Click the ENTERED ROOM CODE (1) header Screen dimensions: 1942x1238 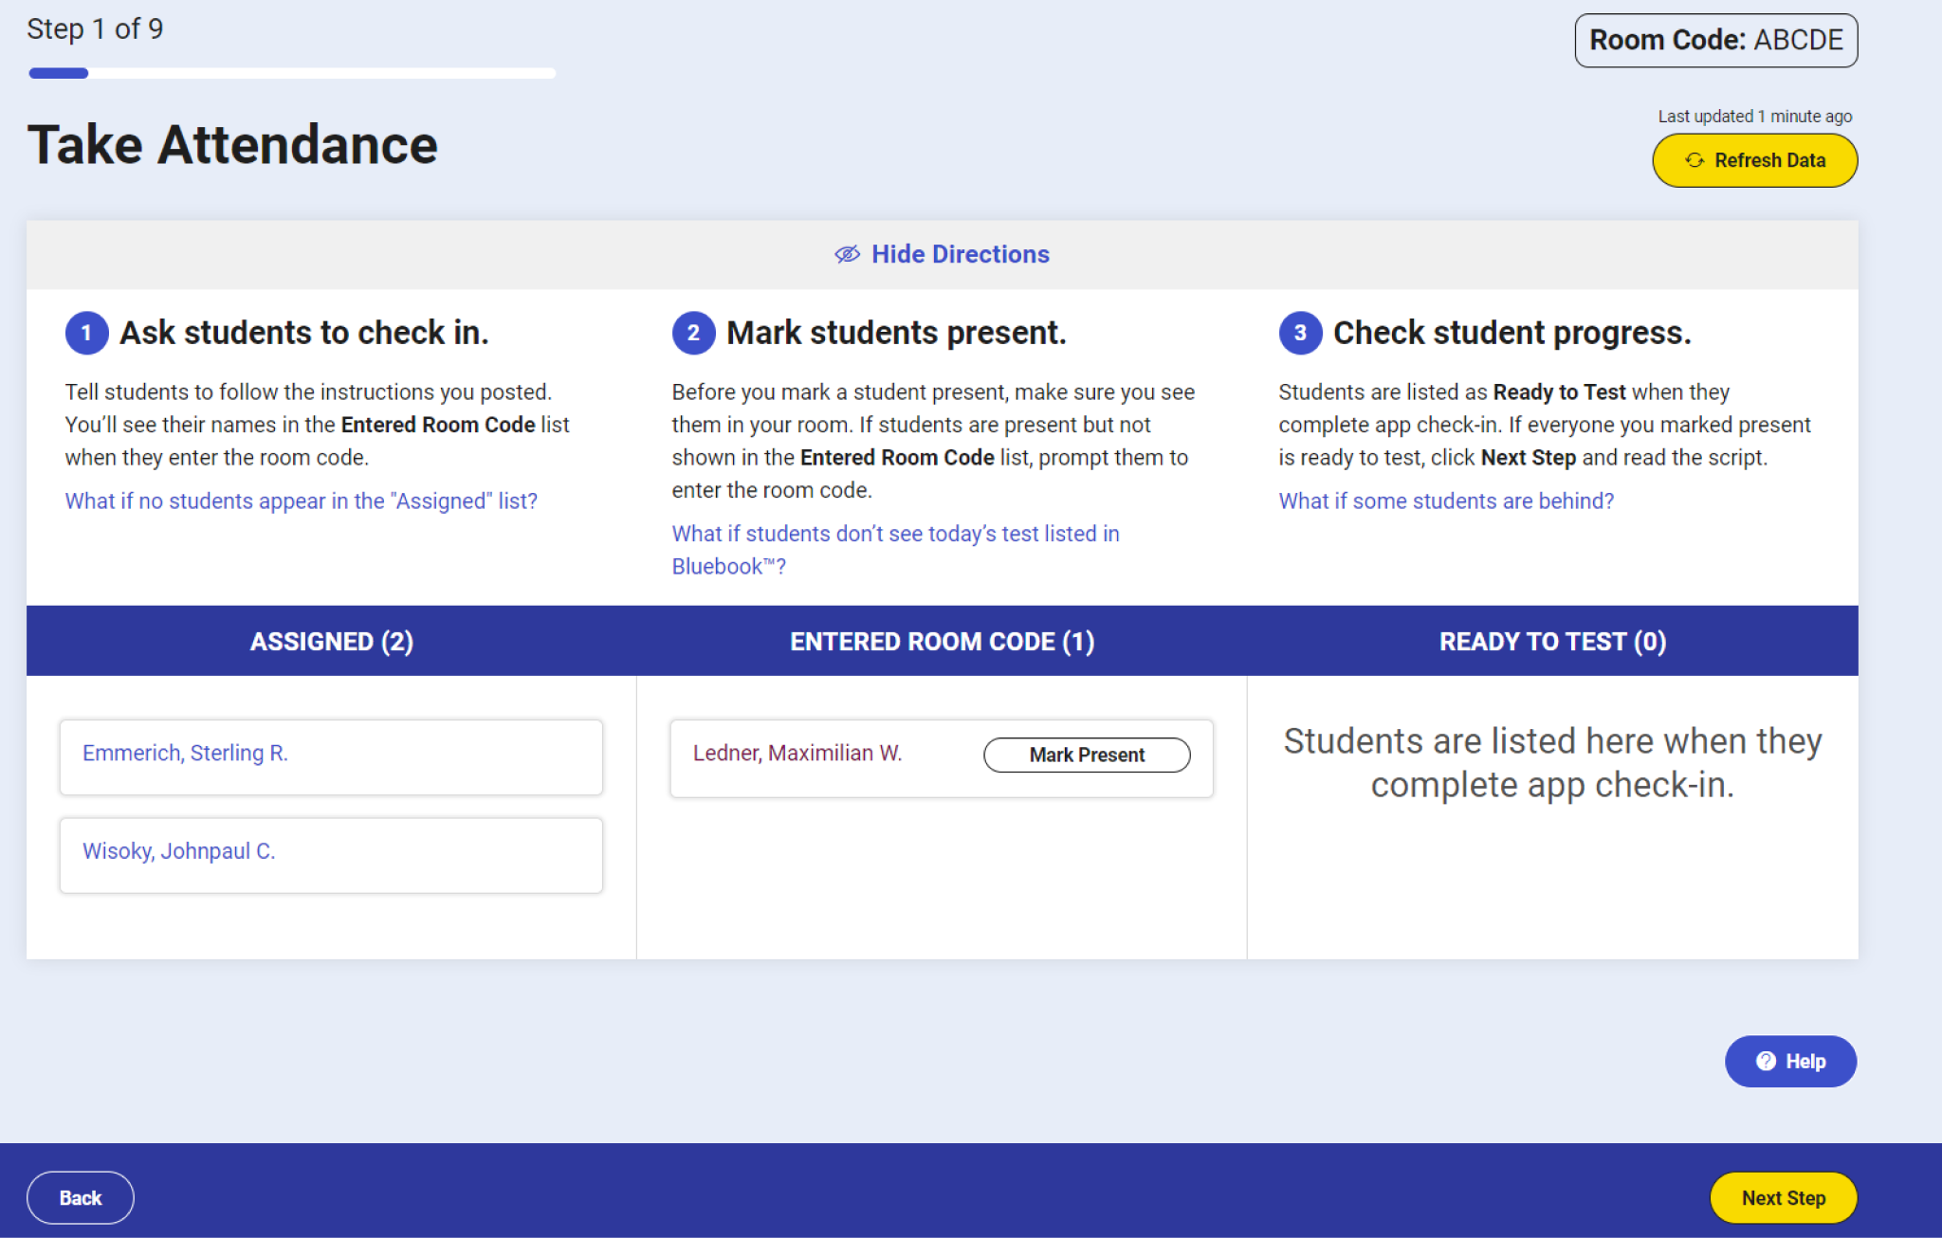(942, 641)
